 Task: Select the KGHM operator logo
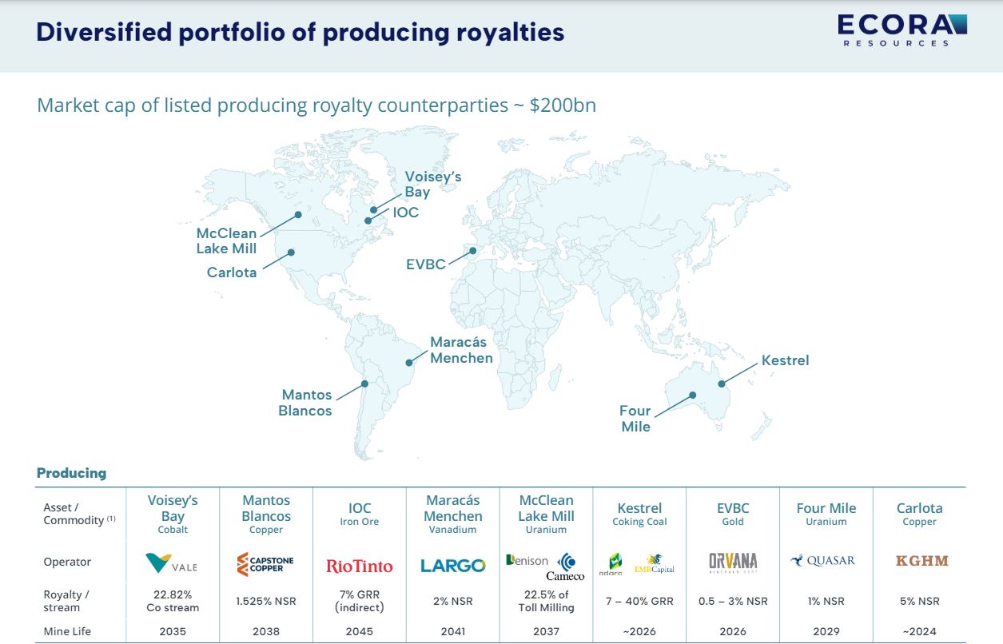coord(920,562)
